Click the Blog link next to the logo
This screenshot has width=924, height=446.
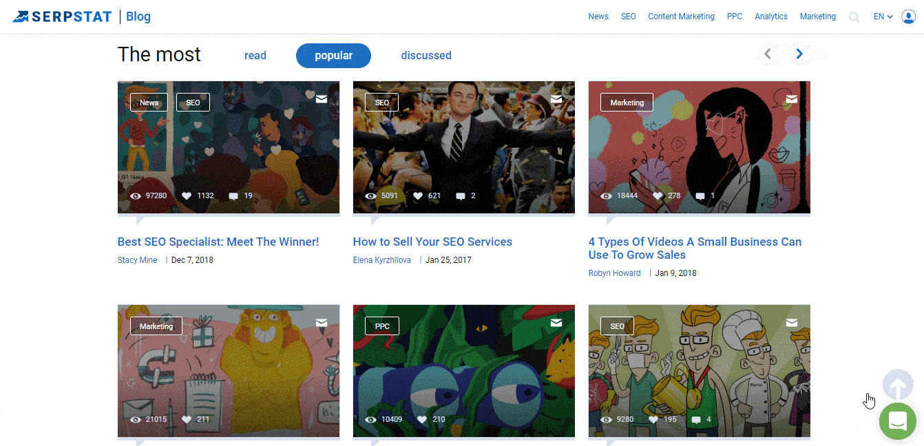(138, 17)
